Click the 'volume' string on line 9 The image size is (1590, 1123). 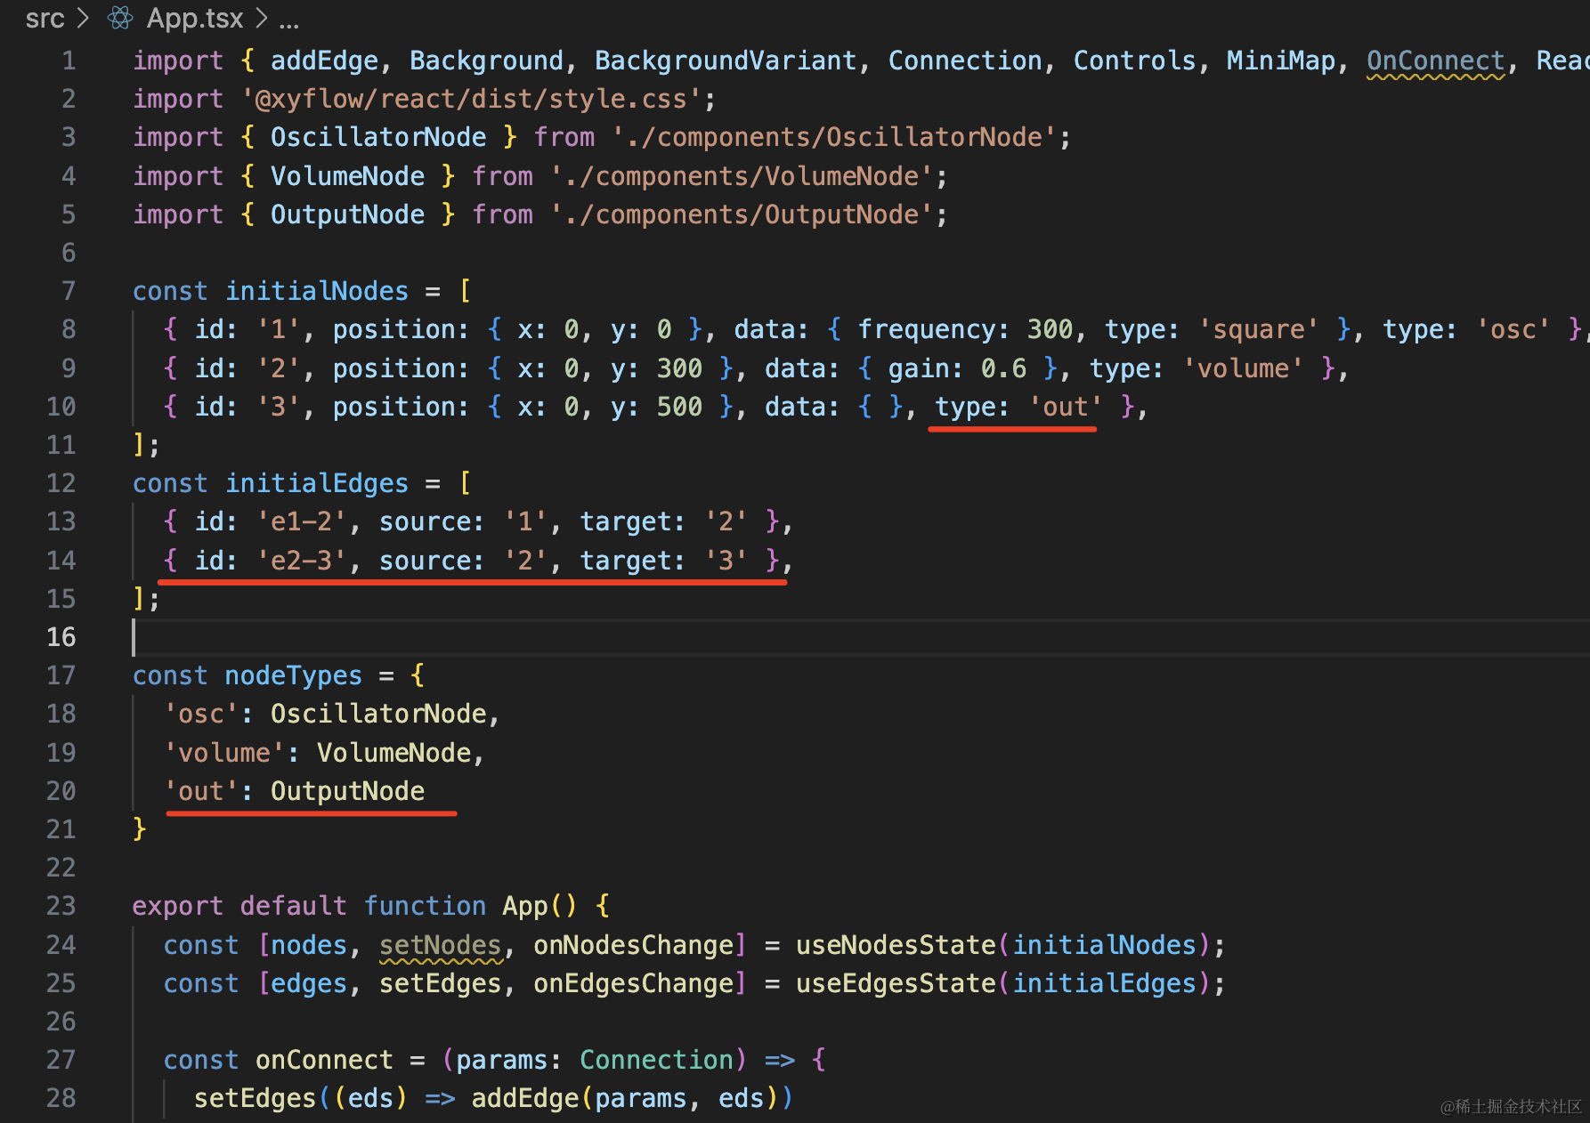(x=1243, y=368)
